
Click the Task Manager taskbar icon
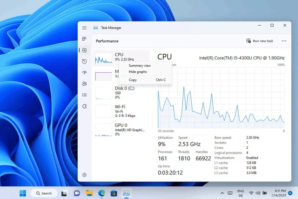126,193
